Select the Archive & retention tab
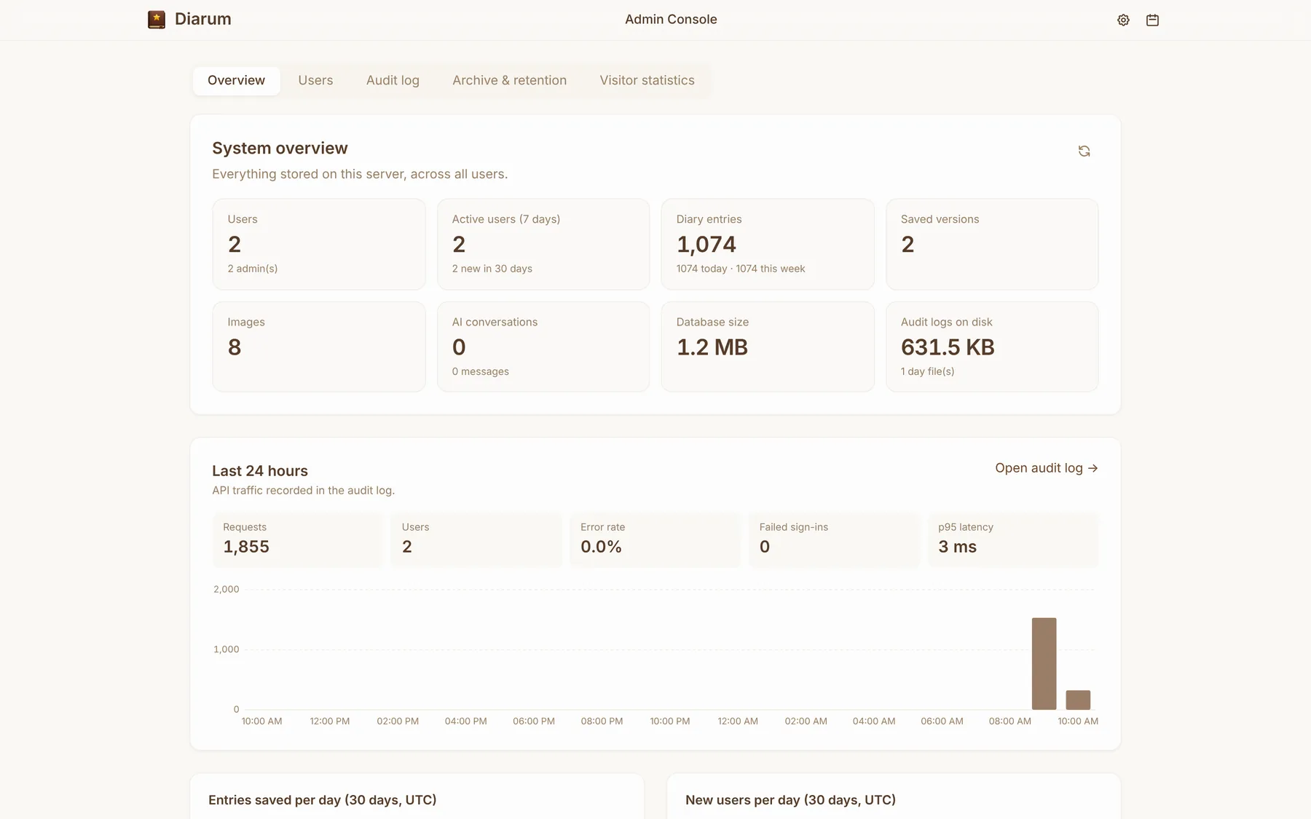This screenshot has height=819, width=1311. pyautogui.click(x=509, y=81)
